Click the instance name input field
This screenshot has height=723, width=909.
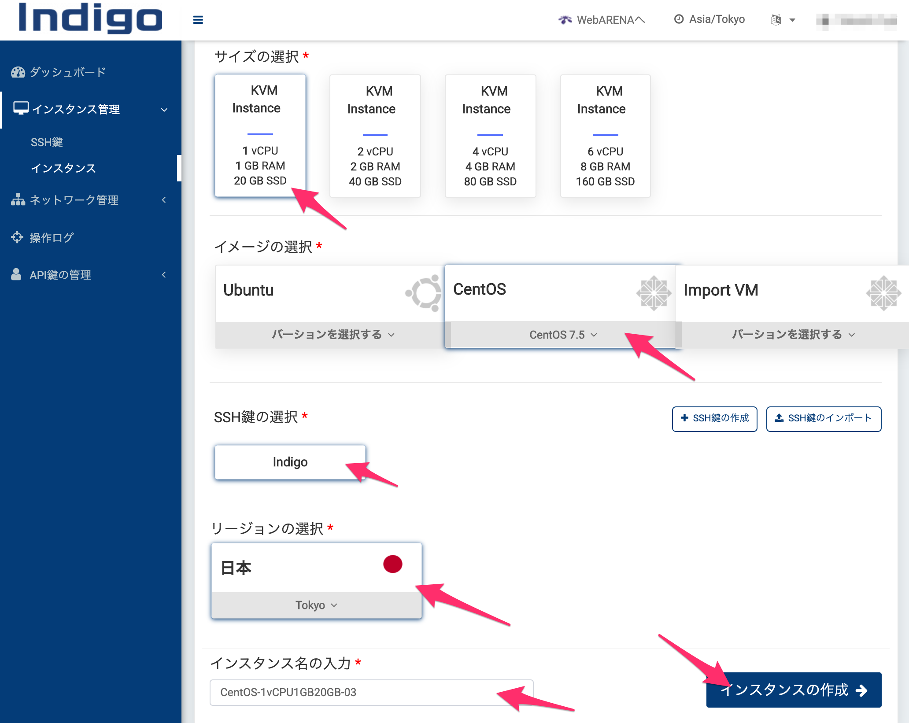[x=371, y=693]
